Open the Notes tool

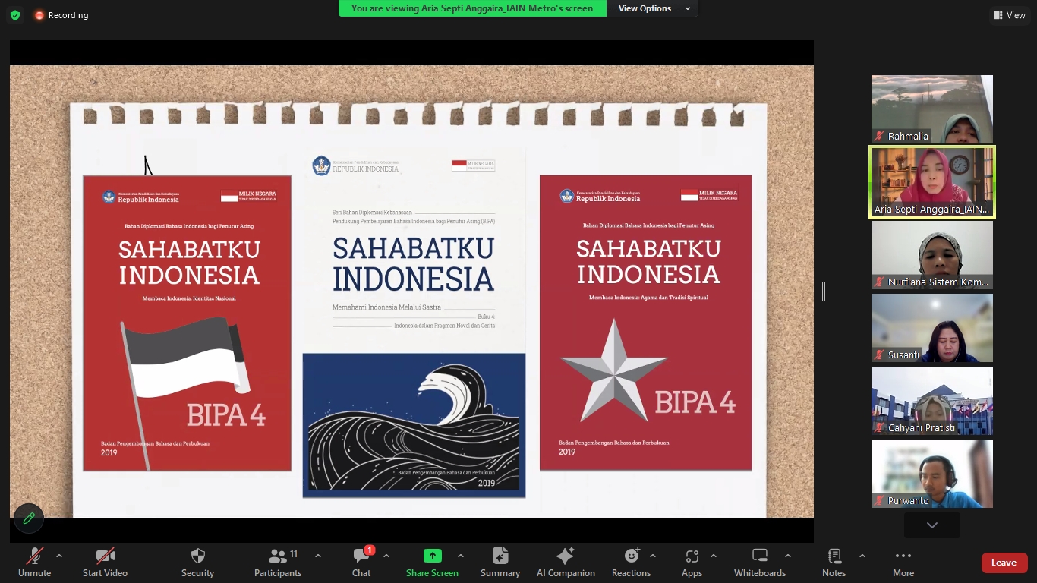tap(834, 563)
